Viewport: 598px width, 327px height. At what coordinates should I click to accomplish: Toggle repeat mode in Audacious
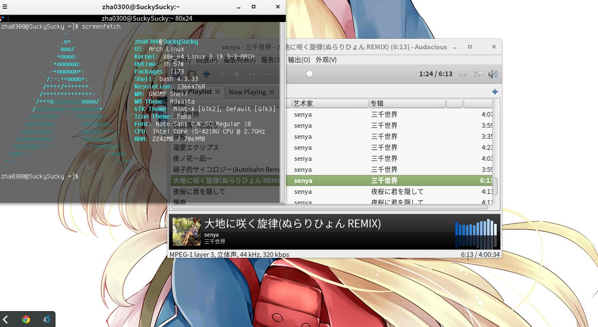point(462,74)
